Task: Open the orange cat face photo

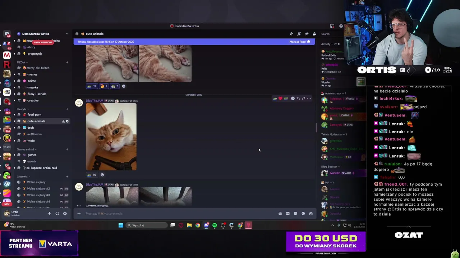Action: [111, 137]
